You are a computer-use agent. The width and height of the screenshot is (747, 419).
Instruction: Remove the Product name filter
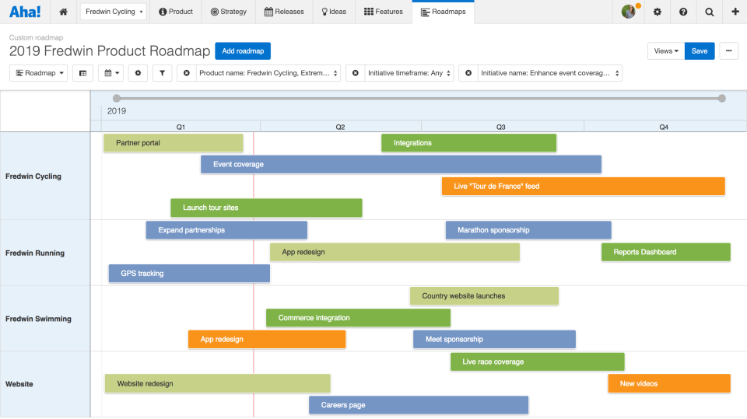pos(186,73)
